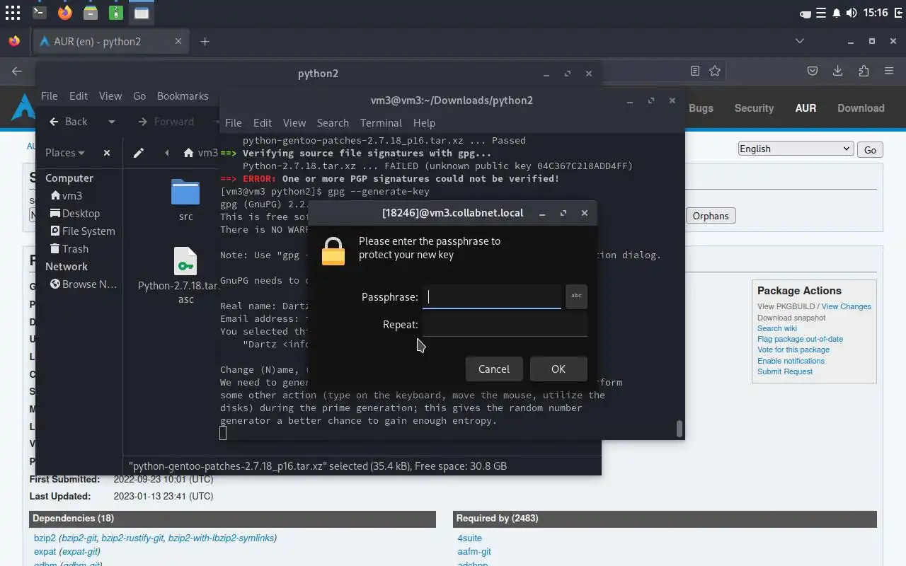
Task: Open the file manager File menu
Action: [x=49, y=96]
